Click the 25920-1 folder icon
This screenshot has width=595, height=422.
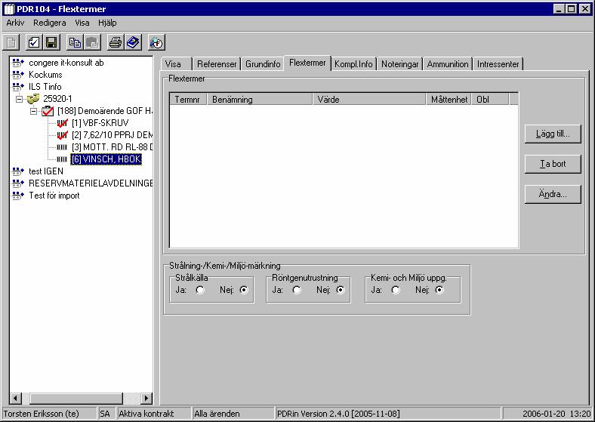33,99
